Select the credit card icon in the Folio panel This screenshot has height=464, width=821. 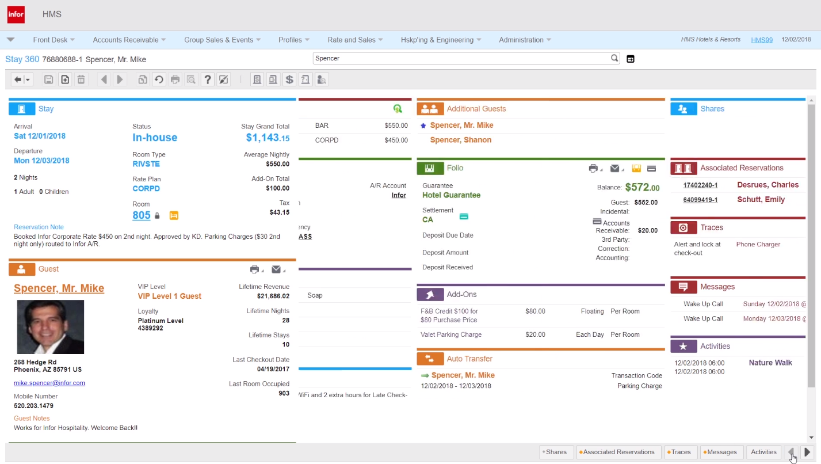[x=651, y=168]
